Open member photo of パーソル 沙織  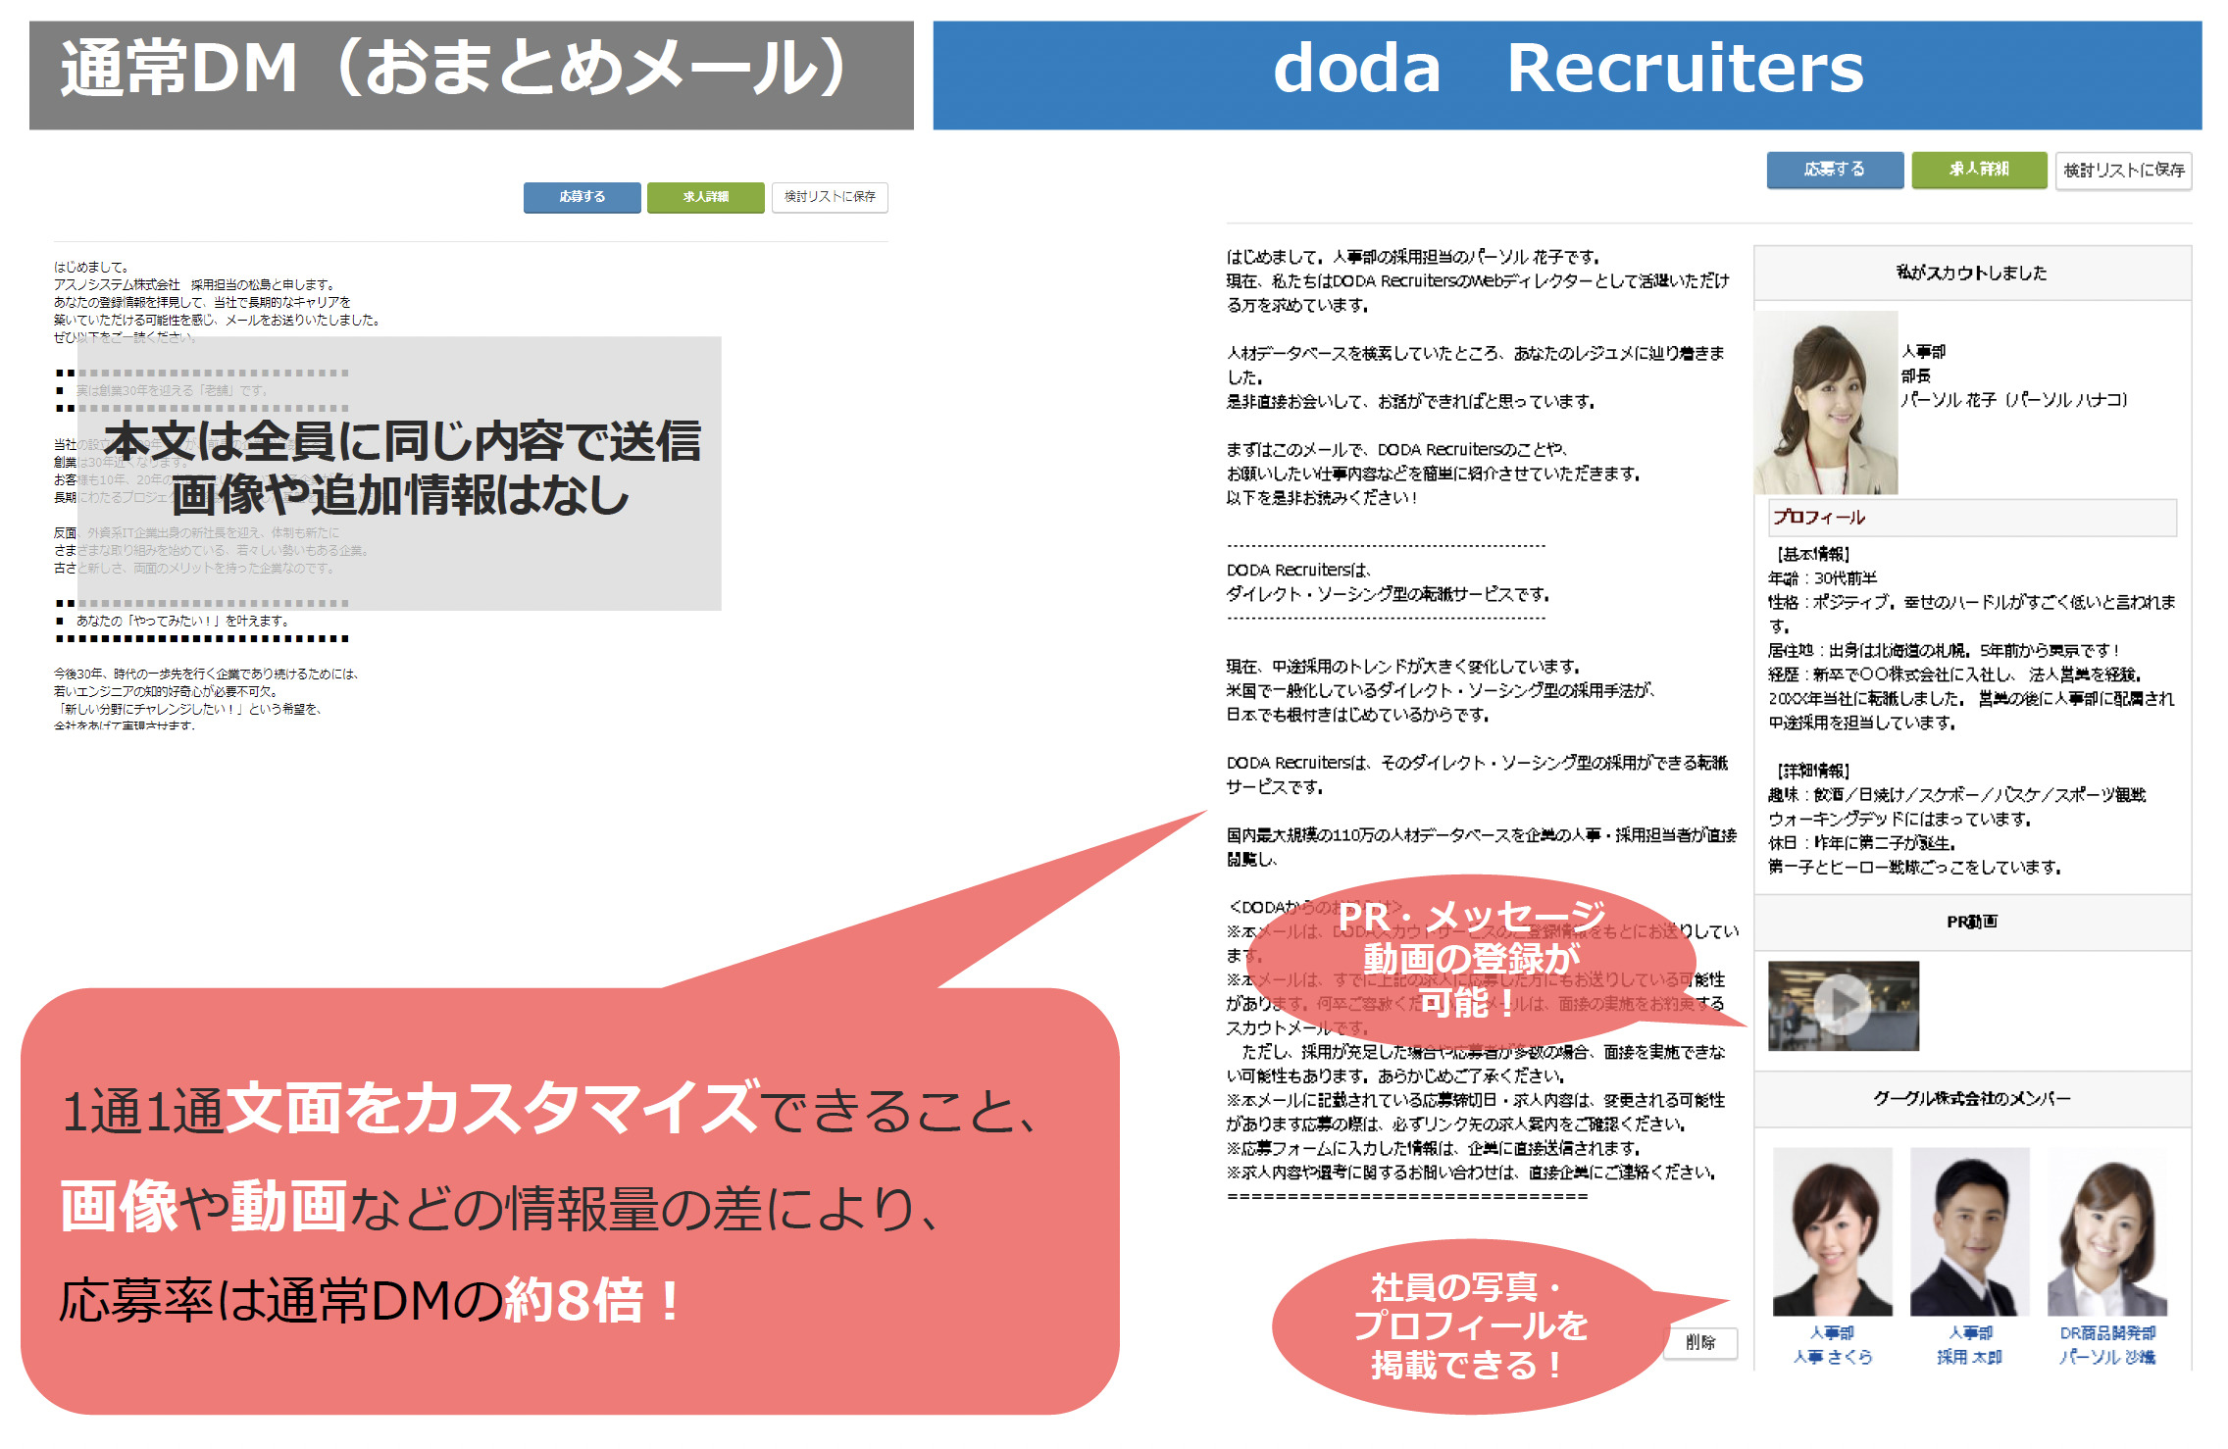pyautogui.click(x=2107, y=1231)
